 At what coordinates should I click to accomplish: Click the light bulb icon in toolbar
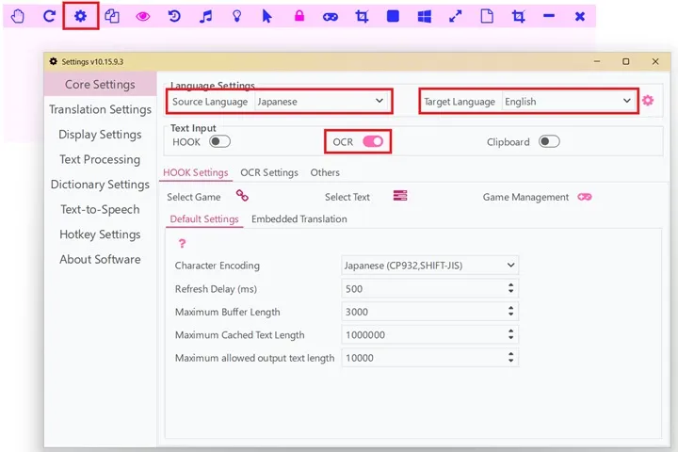coord(236,16)
